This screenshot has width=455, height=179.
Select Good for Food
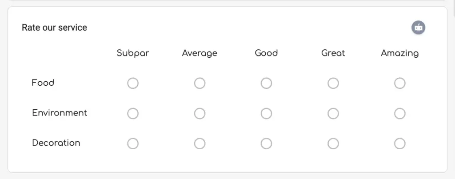click(266, 83)
